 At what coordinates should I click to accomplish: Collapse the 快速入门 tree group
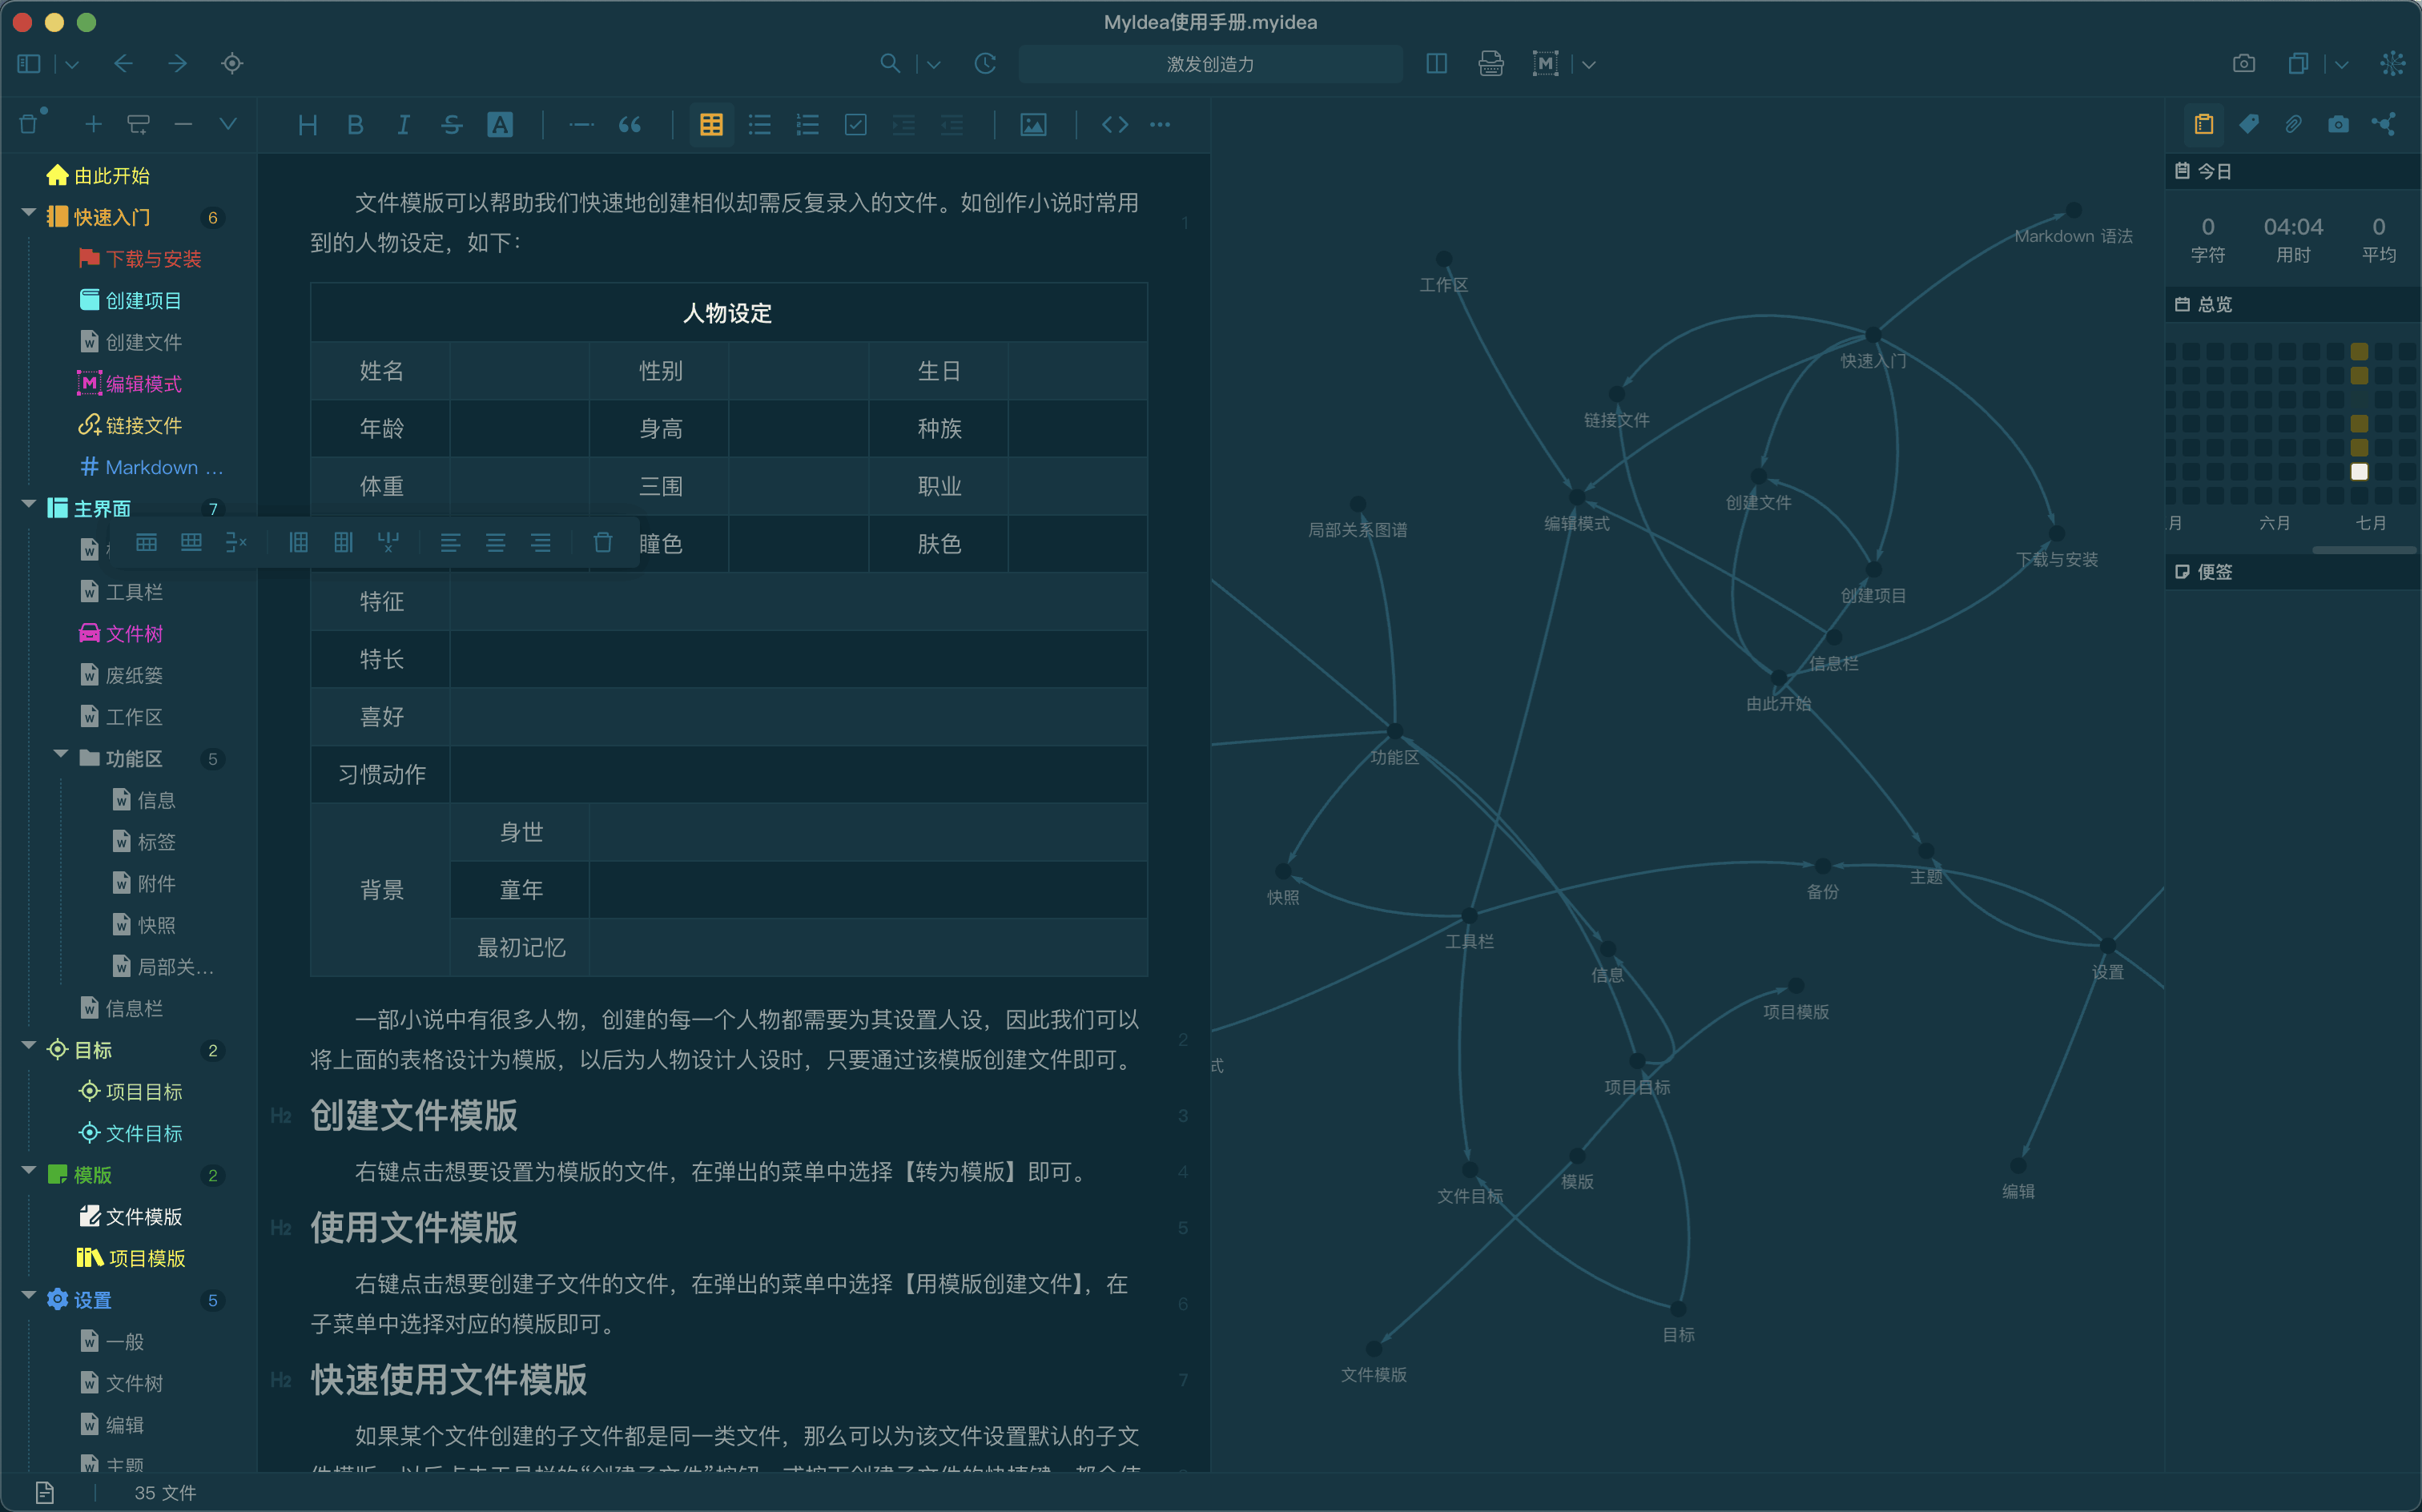28,214
